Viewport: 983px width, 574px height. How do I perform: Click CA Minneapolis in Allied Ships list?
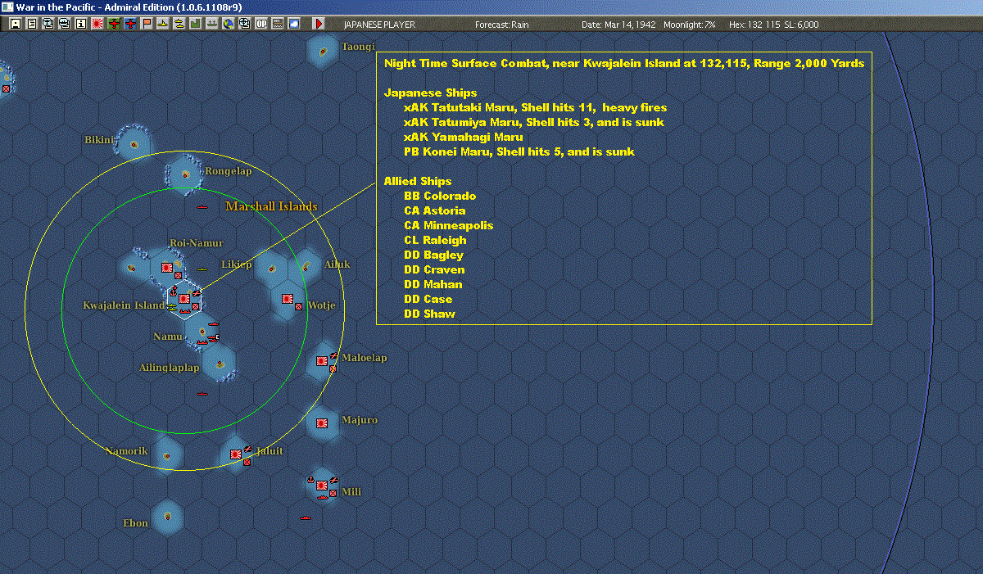[449, 225]
